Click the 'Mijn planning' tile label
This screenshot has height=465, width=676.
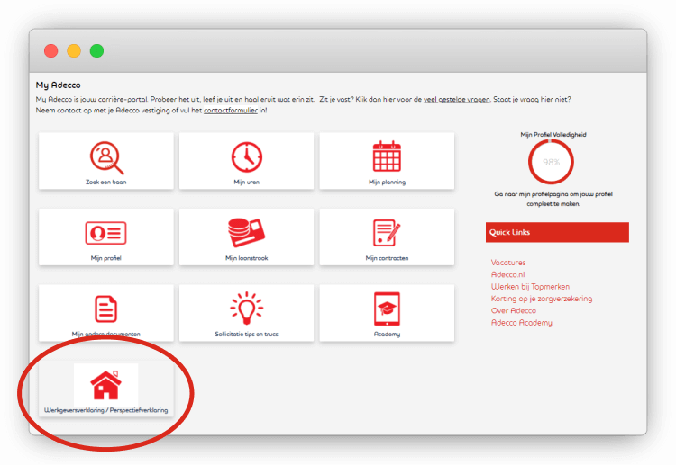(x=388, y=182)
